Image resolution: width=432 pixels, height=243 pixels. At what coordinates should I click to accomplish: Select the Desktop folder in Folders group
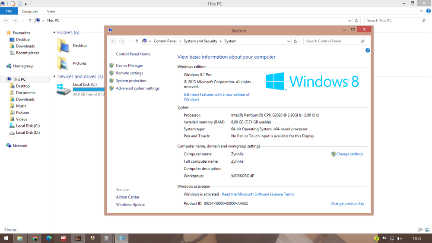(x=72, y=46)
